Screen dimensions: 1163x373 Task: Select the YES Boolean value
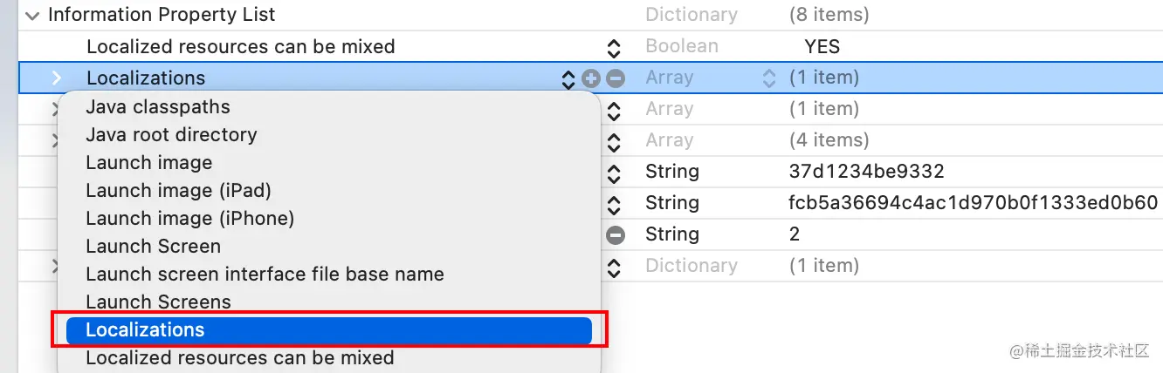tap(822, 46)
